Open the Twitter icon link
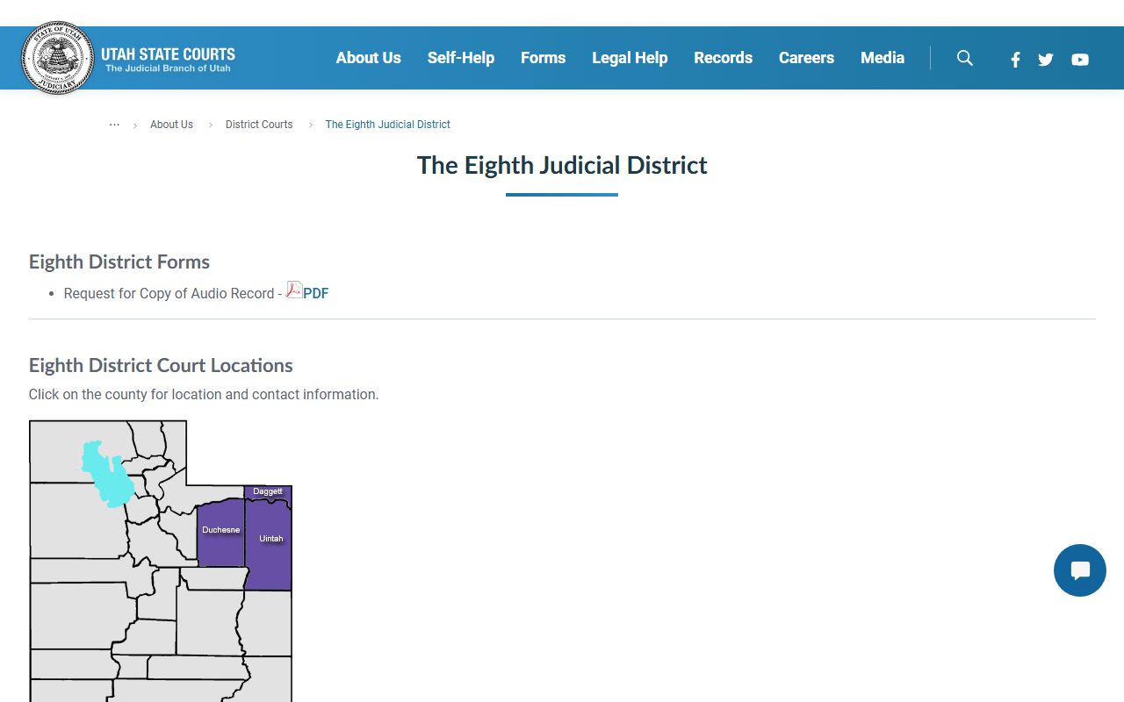This screenshot has width=1124, height=702. pyautogui.click(x=1046, y=60)
